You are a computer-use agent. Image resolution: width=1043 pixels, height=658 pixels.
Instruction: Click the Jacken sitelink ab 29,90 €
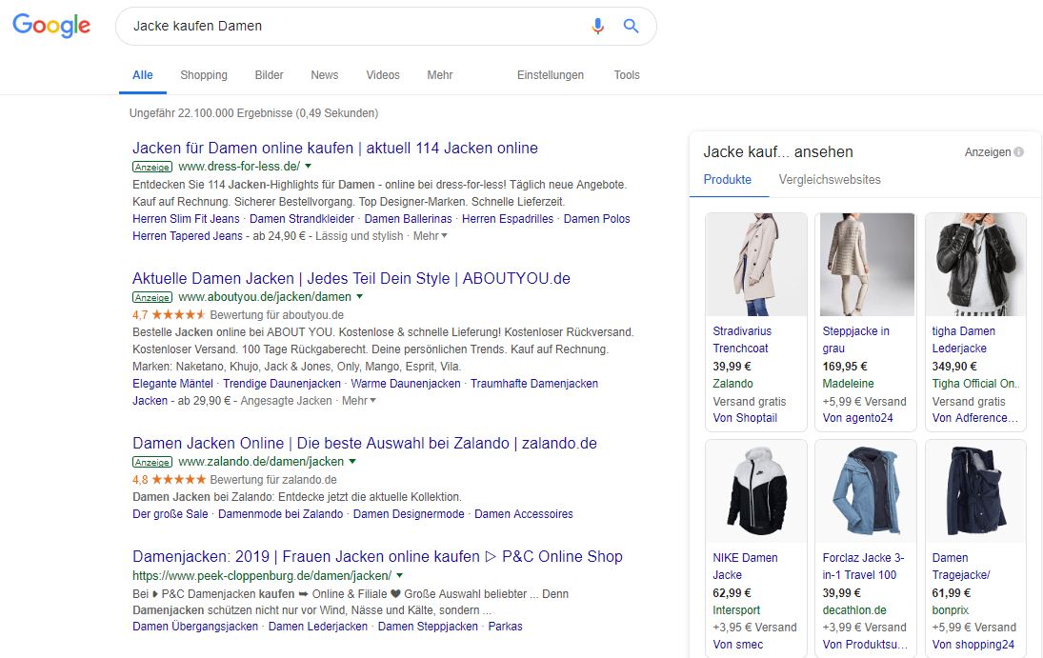[x=150, y=401]
